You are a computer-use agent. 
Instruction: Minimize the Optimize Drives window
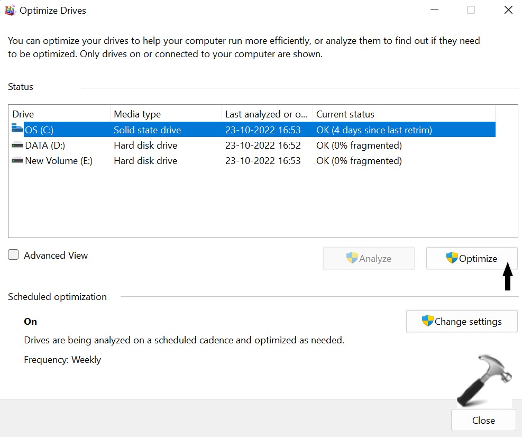pyautogui.click(x=434, y=10)
